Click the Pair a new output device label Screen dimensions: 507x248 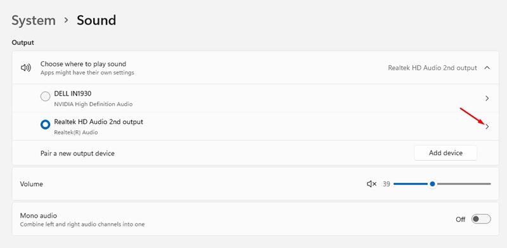point(77,153)
